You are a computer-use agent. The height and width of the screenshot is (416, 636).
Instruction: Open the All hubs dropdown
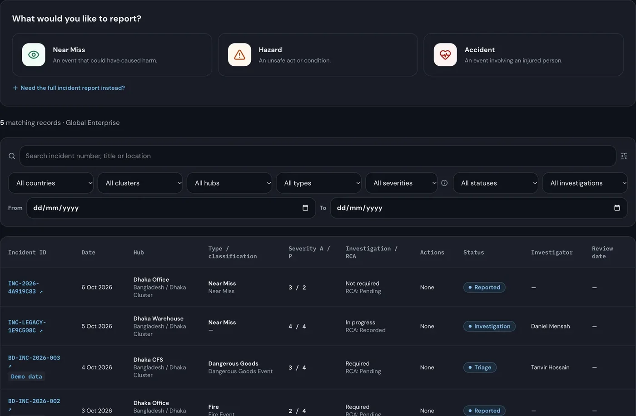pos(229,183)
